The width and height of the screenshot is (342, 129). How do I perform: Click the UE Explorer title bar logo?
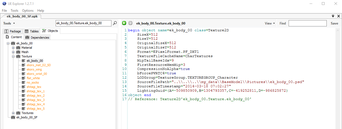pos(4,4)
